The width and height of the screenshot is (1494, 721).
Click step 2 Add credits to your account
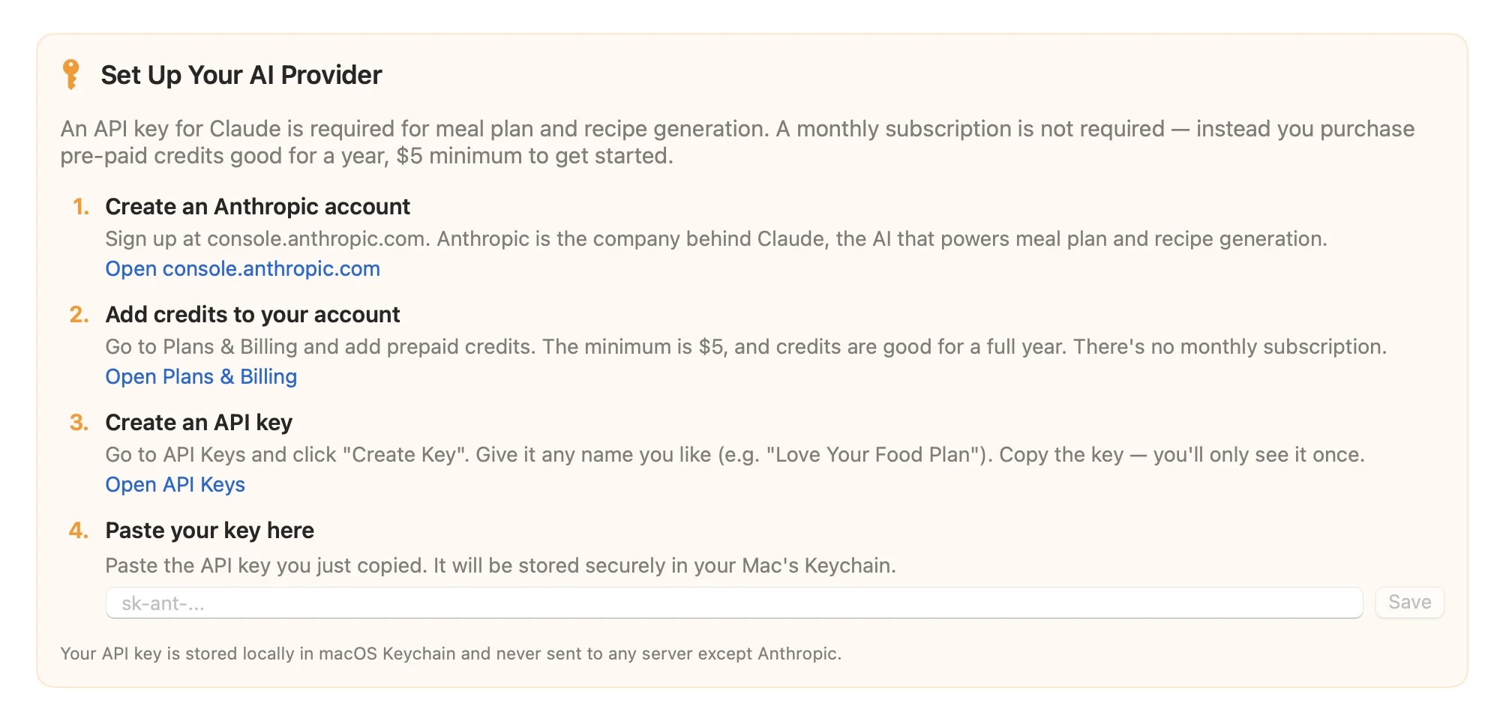[x=253, y=315]
